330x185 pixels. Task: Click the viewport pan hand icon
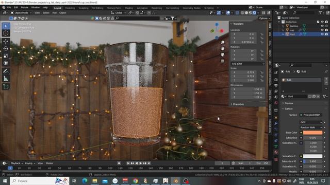click(x=222, y=48)
